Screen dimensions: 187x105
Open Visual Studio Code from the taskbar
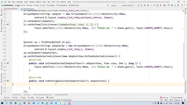pos(34,103)
